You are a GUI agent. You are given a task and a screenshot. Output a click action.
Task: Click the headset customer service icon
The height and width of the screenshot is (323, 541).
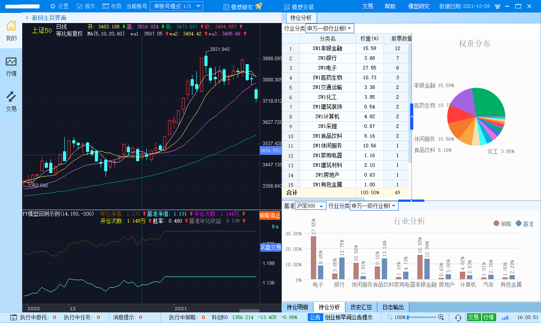tap(458, 317)
